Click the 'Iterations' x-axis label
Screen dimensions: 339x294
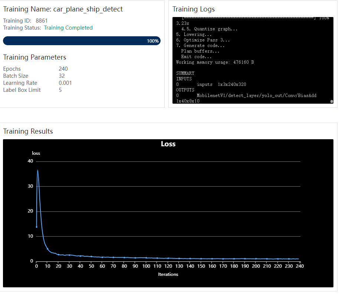168,274
